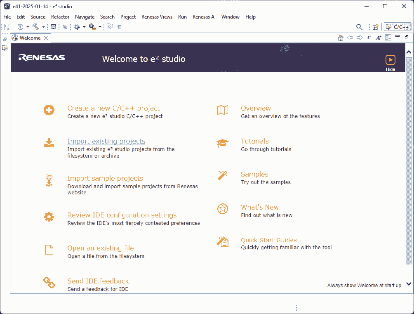Open the Run launch dropdown arrow

(100, 27)
